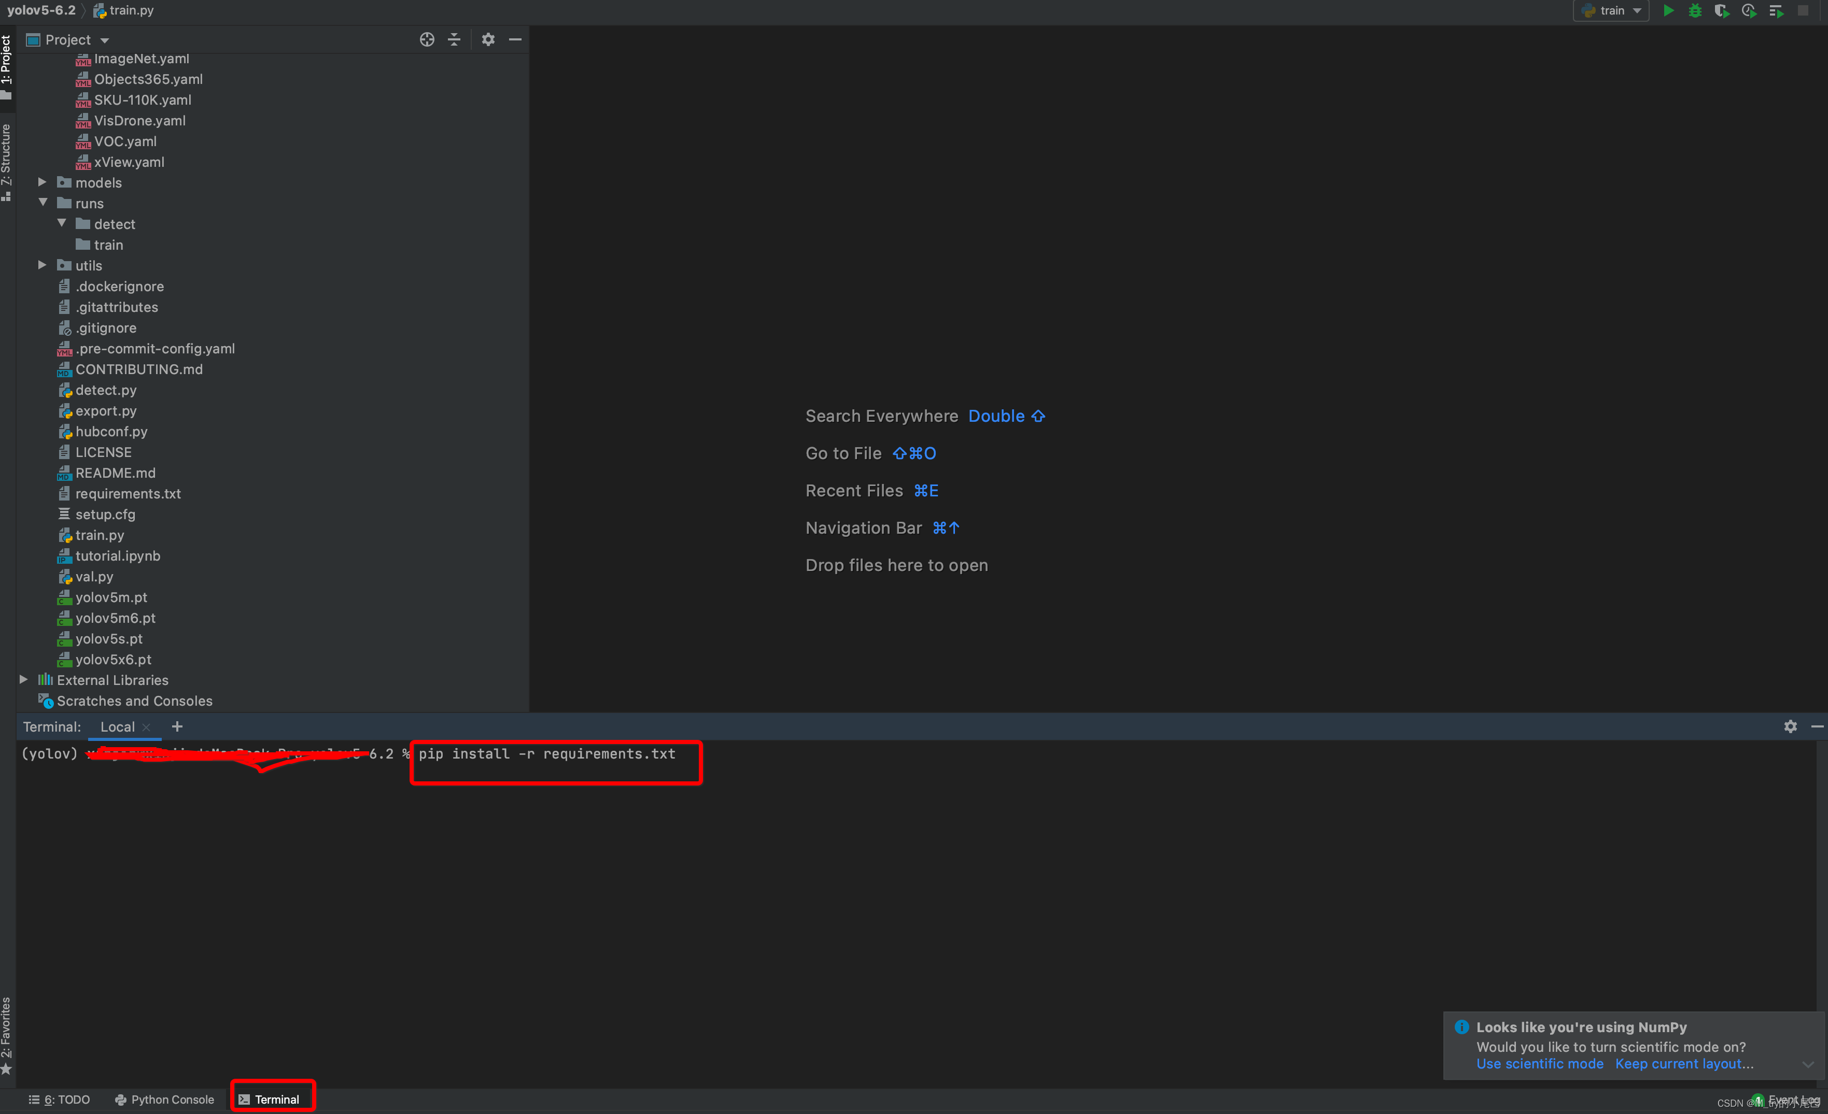Image resolution: width=1828 pixels, height=1114 pixels.
Task: Click the terminal settings gear icon
Action: pyautogui.click(x=1790, y=726)
